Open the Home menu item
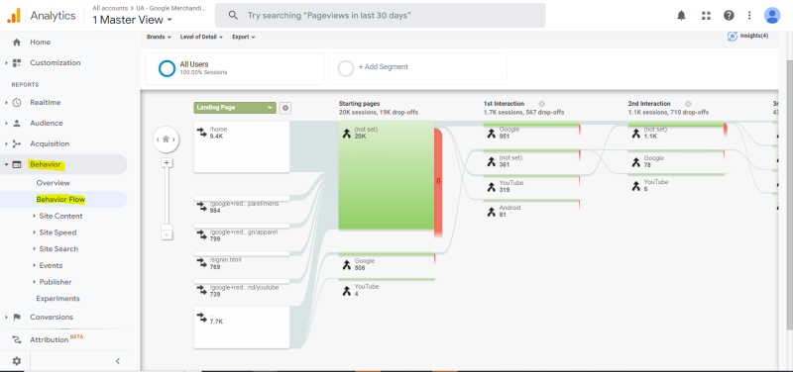The height and width of the screenshot is (372, 793). click(40, 43)
